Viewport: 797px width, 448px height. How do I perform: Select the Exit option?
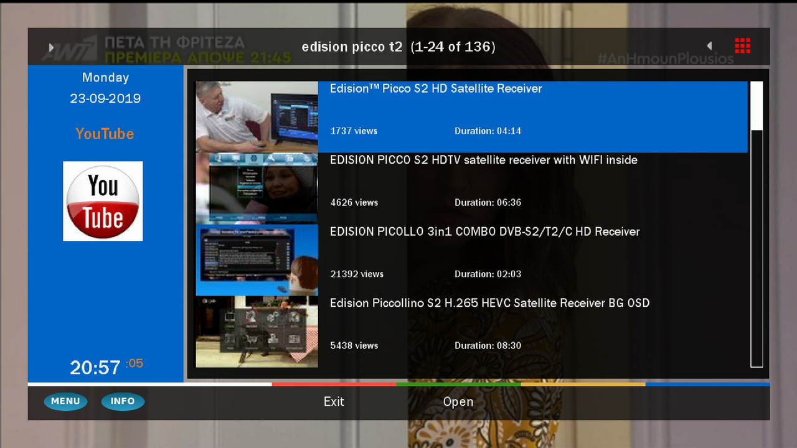[334, 402]
